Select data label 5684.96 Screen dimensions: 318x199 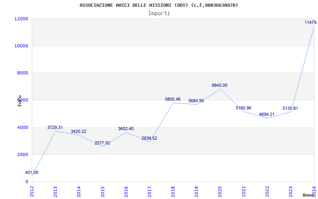tap(196, 101)
